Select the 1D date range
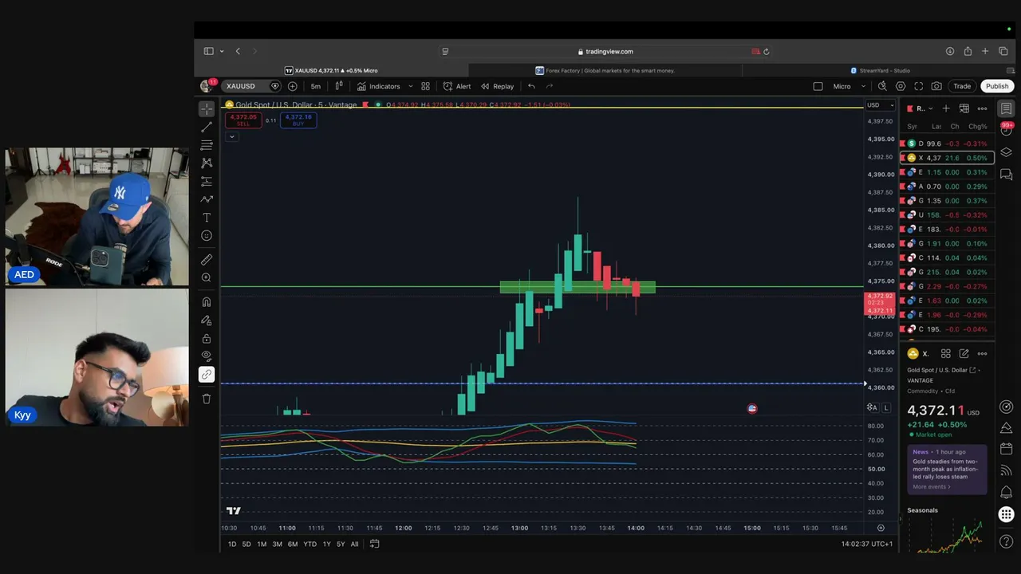1021x574 pixels. click(232, 544)
